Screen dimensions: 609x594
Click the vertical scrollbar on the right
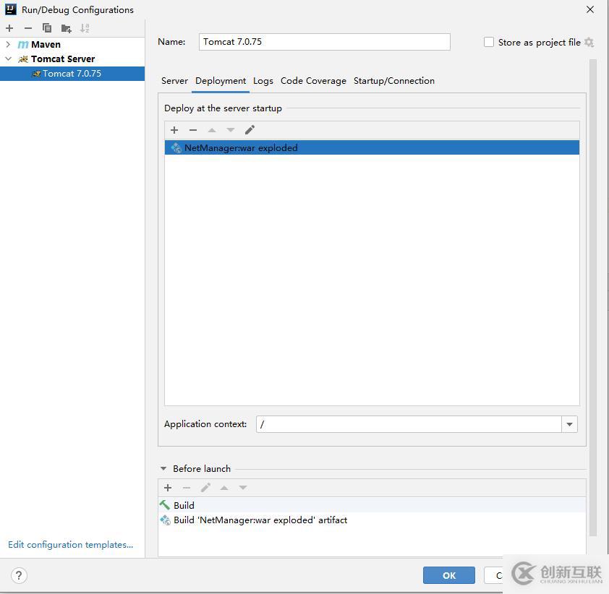tap(592, 298)
